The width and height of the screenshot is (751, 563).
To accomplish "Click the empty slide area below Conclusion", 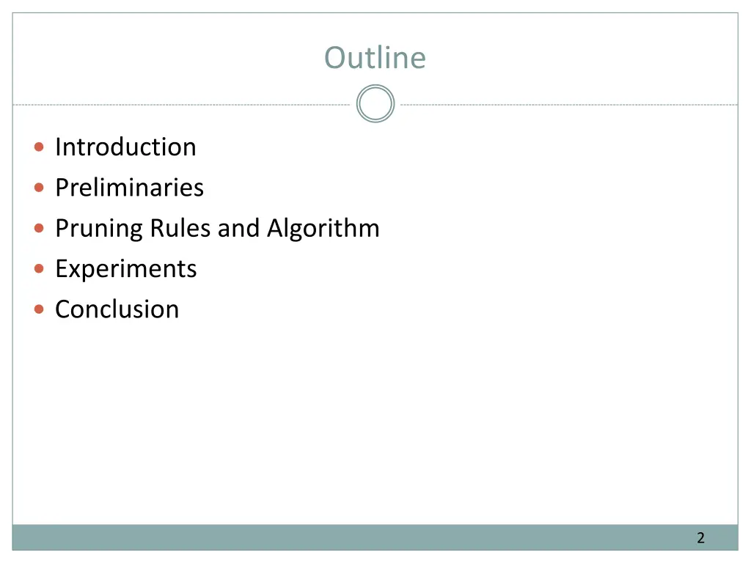I will (x=375, y=422).
